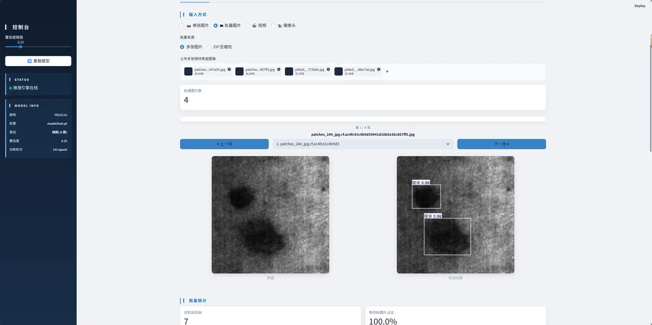Remove the patches…867ff5.jpg uploaded file

[x=279, y=69]
